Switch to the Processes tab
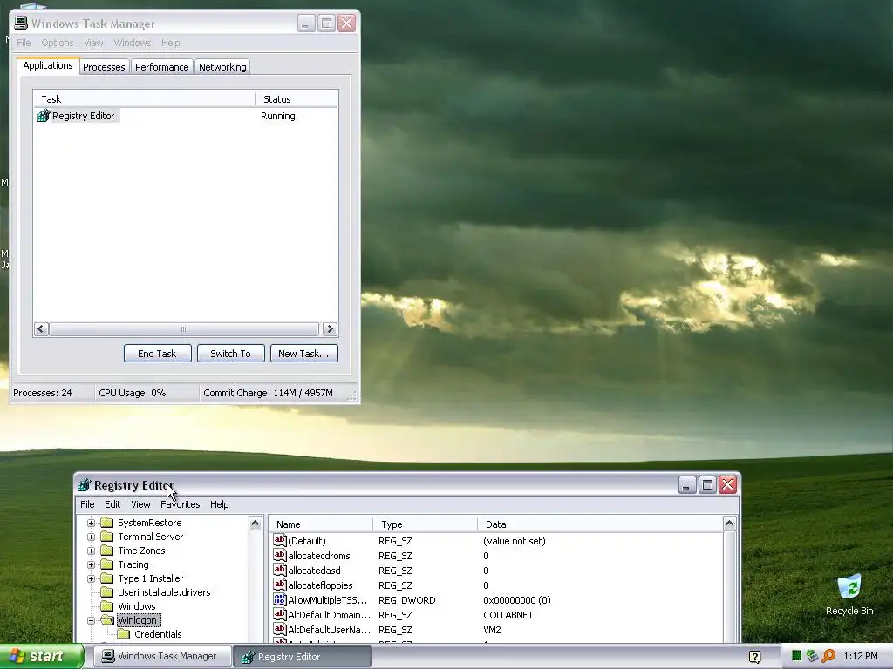893x669 pixels. (104, 67)
